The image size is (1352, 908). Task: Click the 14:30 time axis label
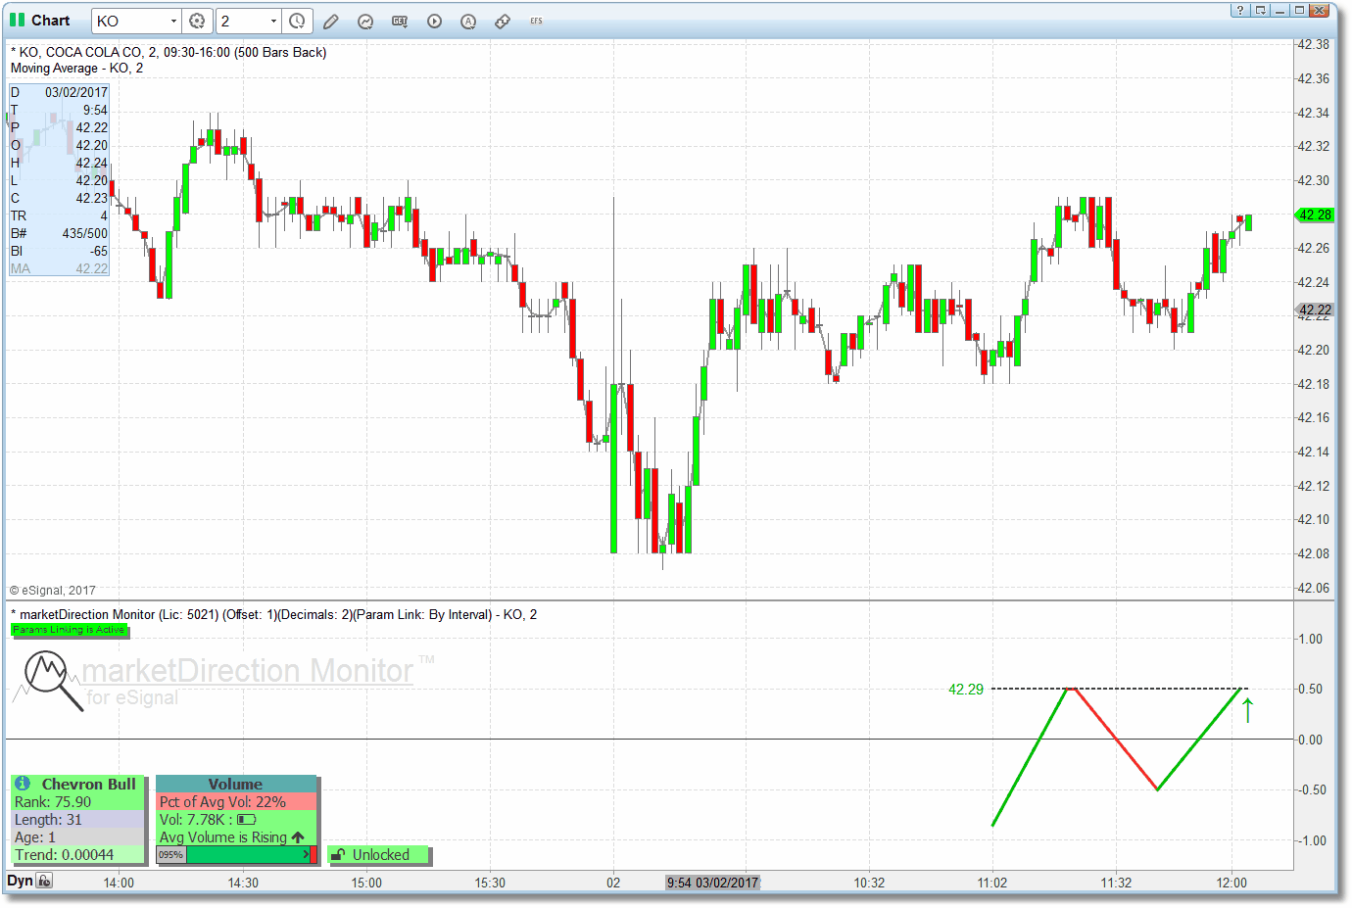click(243, 883)
